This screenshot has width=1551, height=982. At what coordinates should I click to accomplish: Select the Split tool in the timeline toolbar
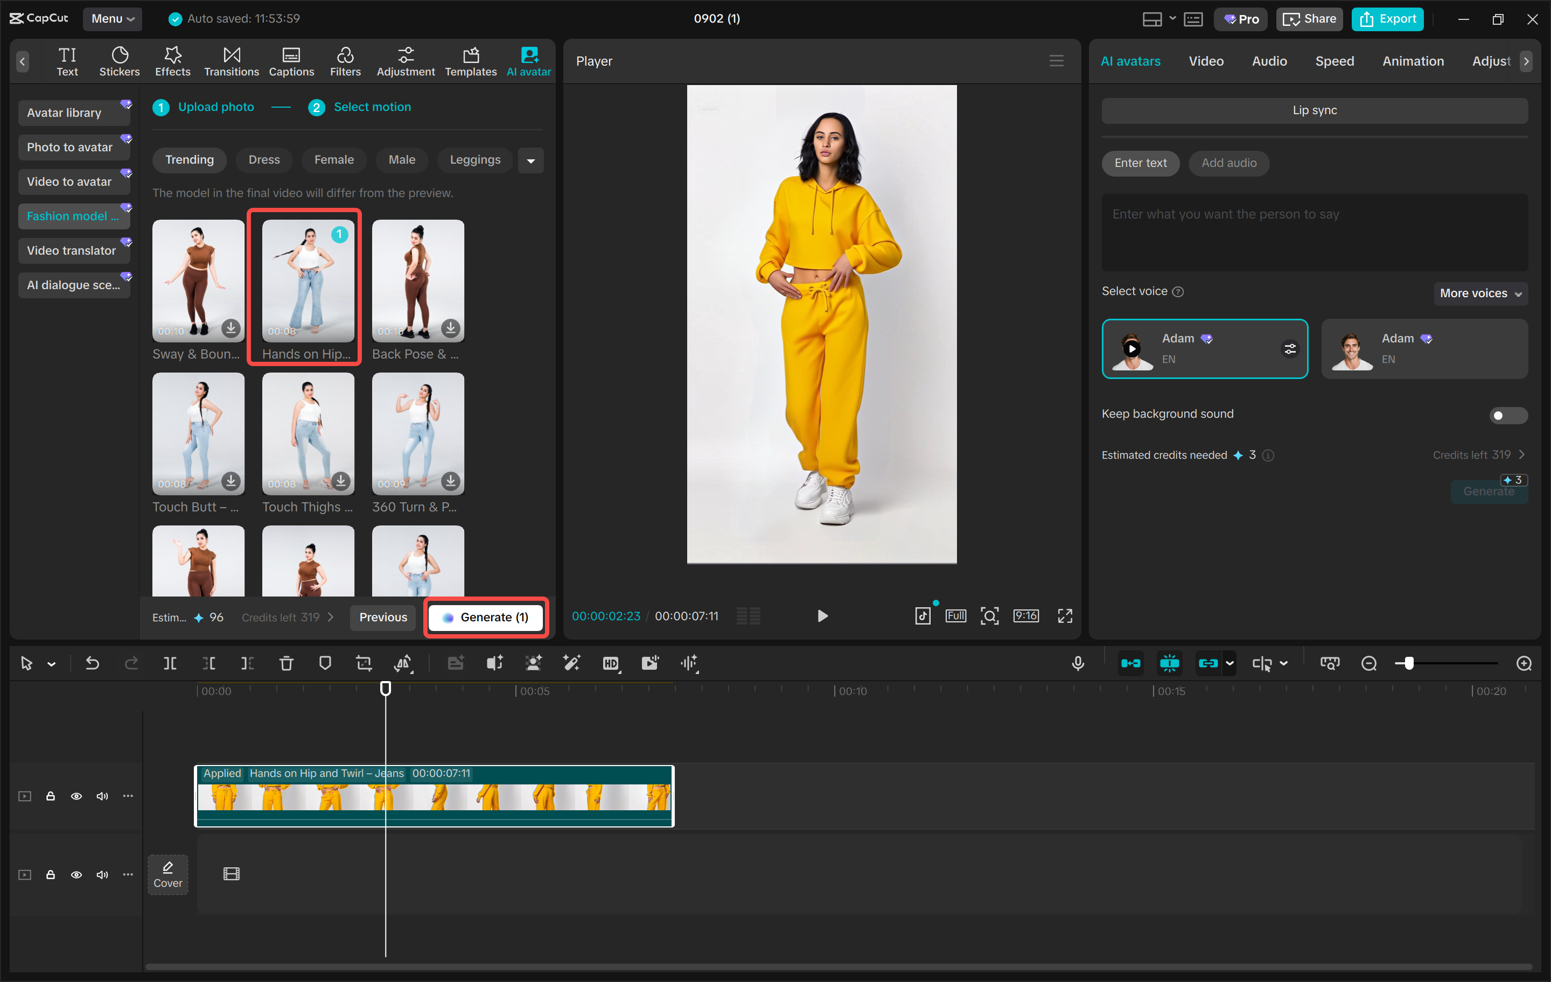tap(170, 663)
